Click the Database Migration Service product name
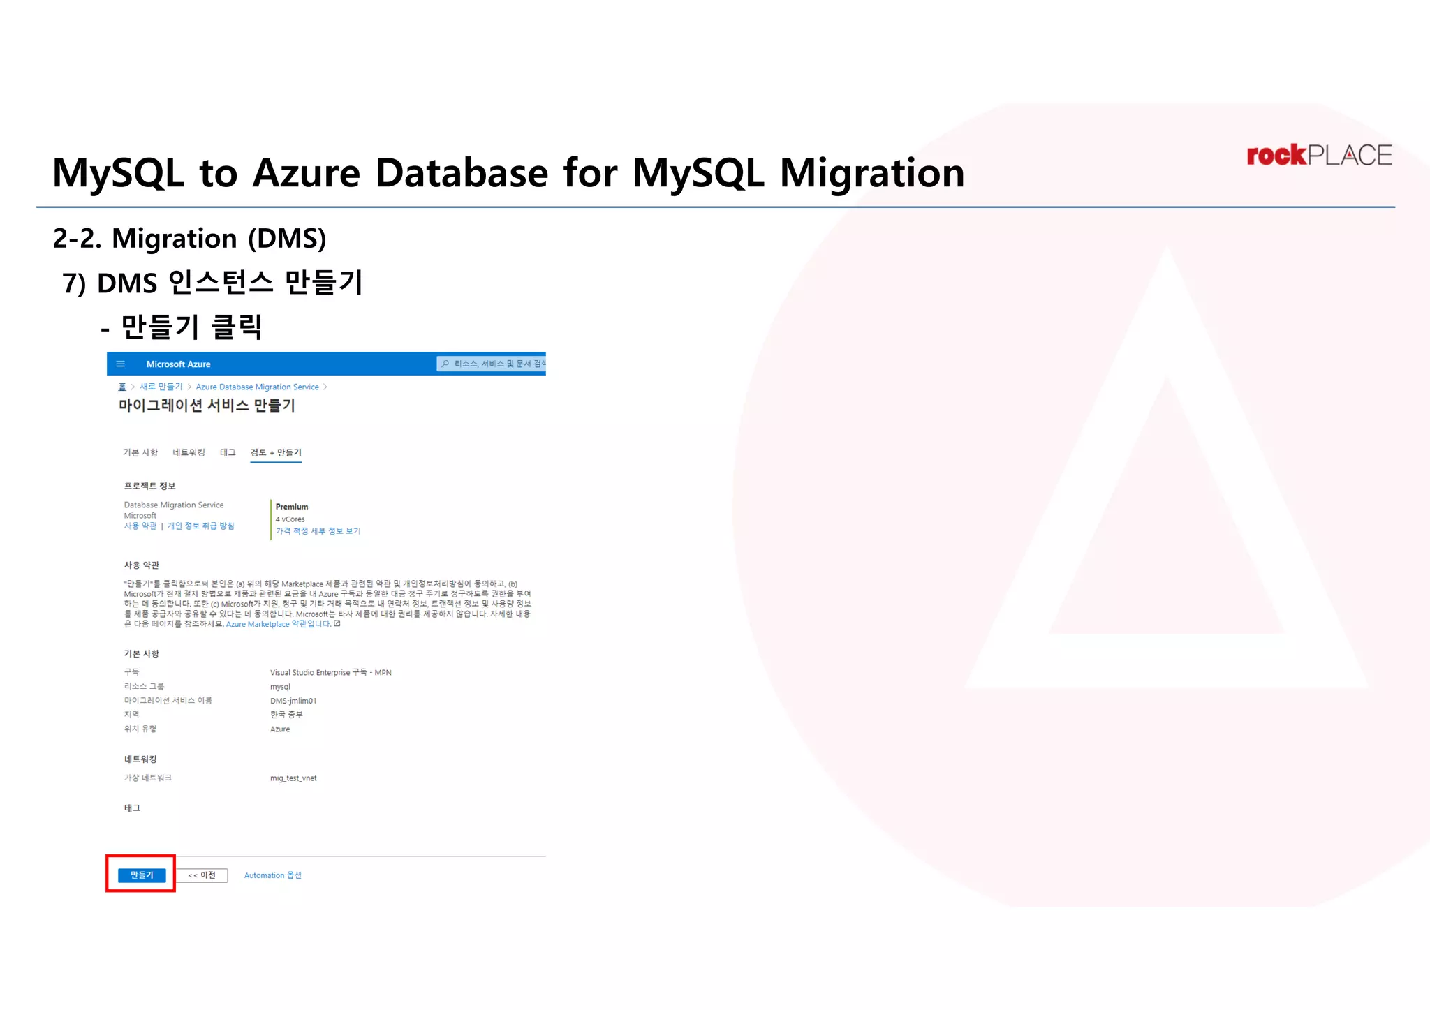 tap(174, 505)
